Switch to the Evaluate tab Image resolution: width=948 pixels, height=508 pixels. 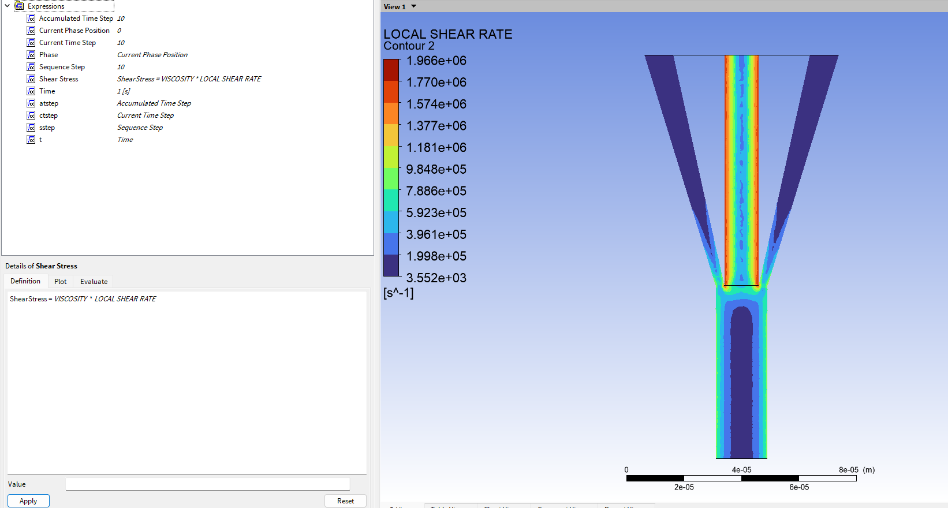94,282
